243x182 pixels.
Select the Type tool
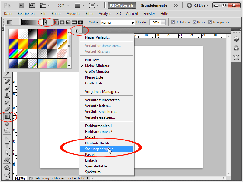coord(7,146)
